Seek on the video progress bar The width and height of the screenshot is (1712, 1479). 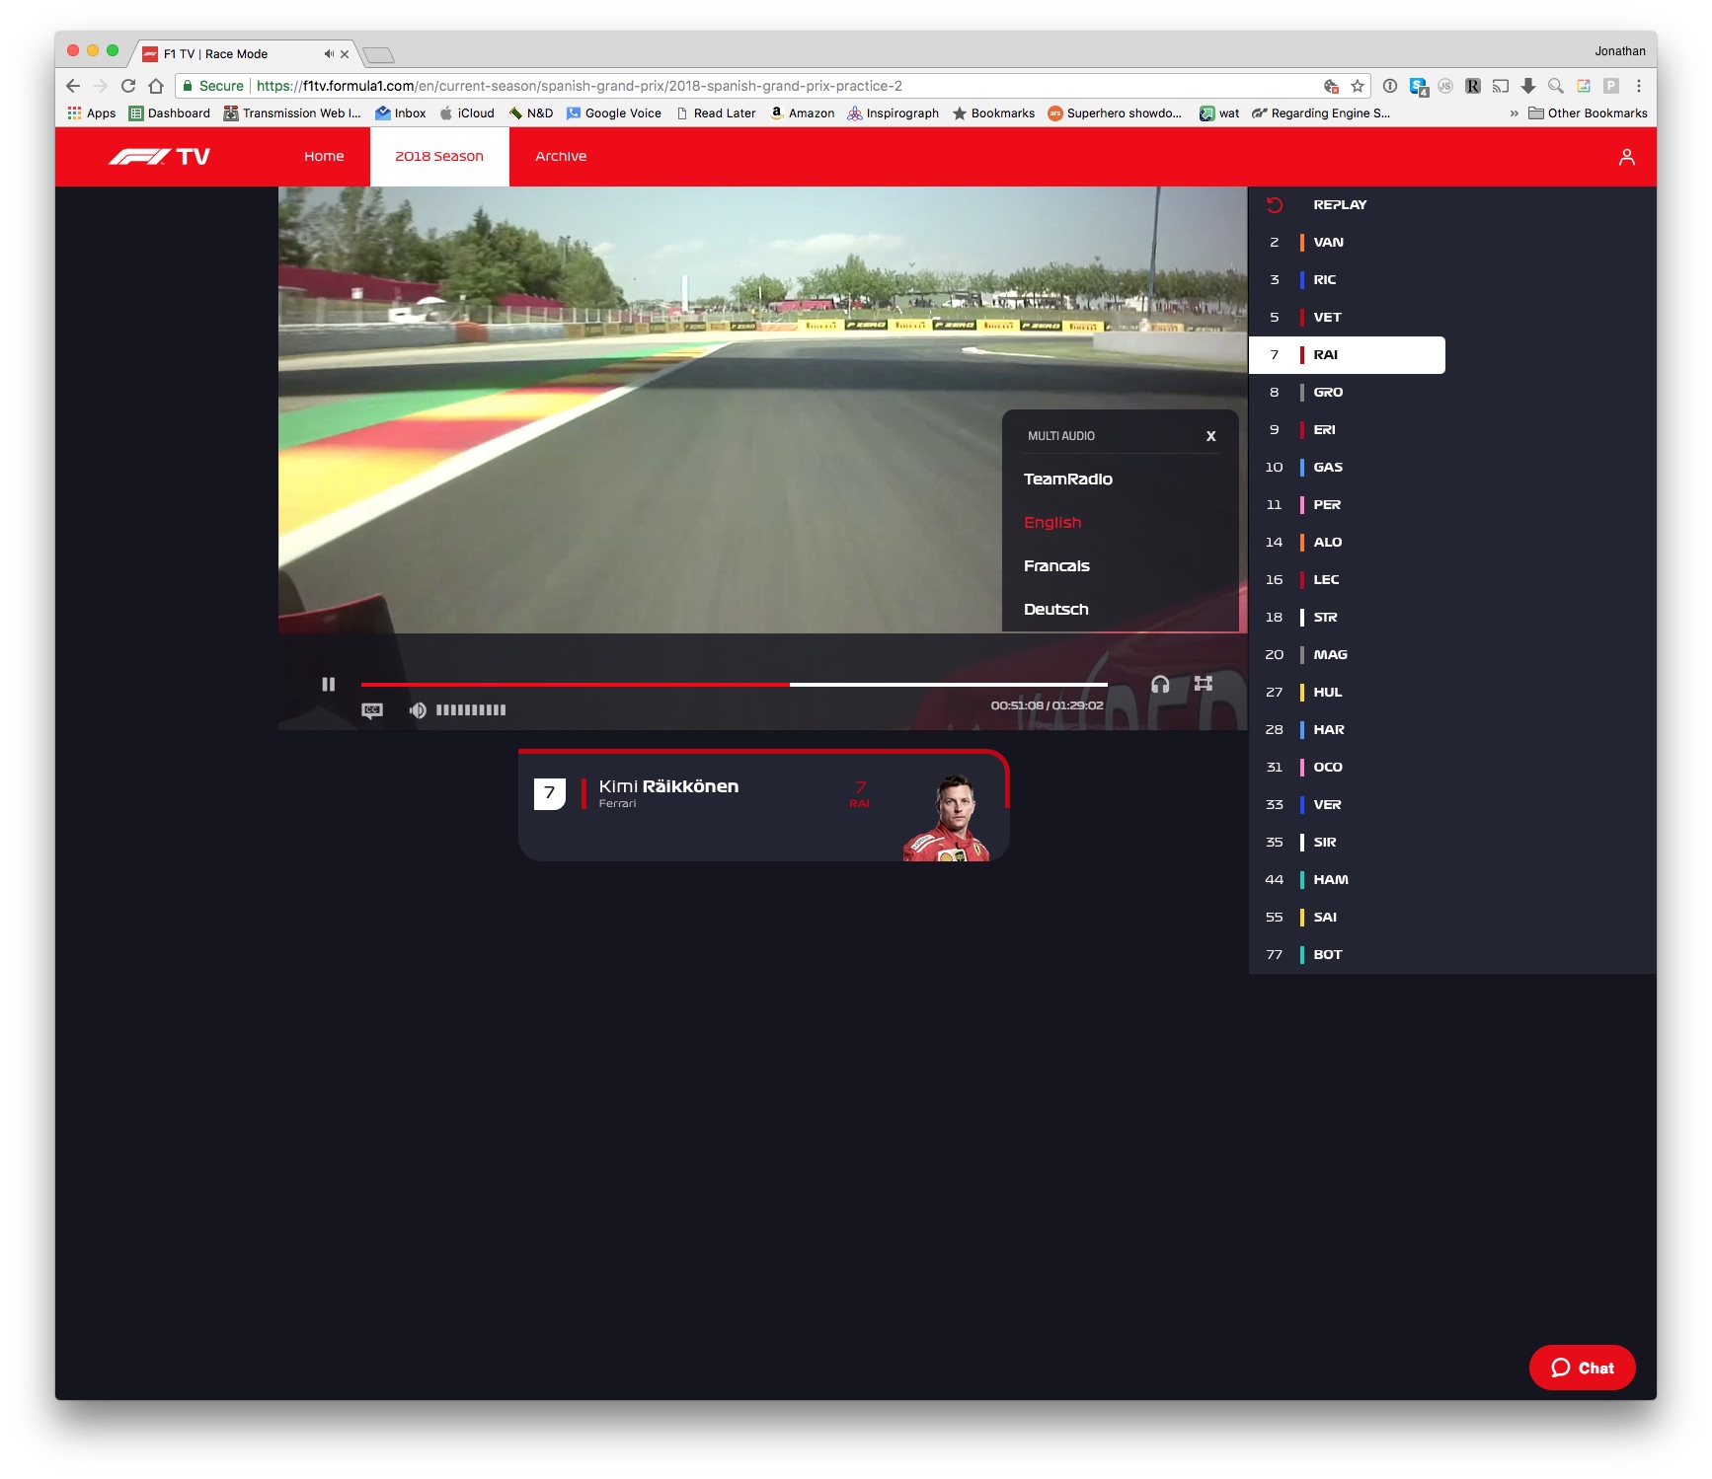point(733,684)
